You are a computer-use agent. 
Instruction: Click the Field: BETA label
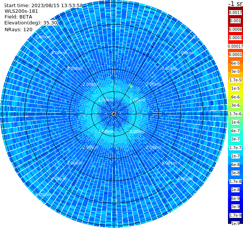click(x=18, y=17)
